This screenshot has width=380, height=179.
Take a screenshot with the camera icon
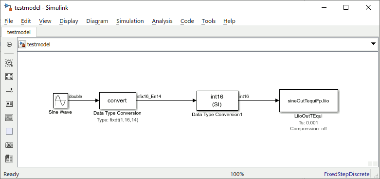9,145
